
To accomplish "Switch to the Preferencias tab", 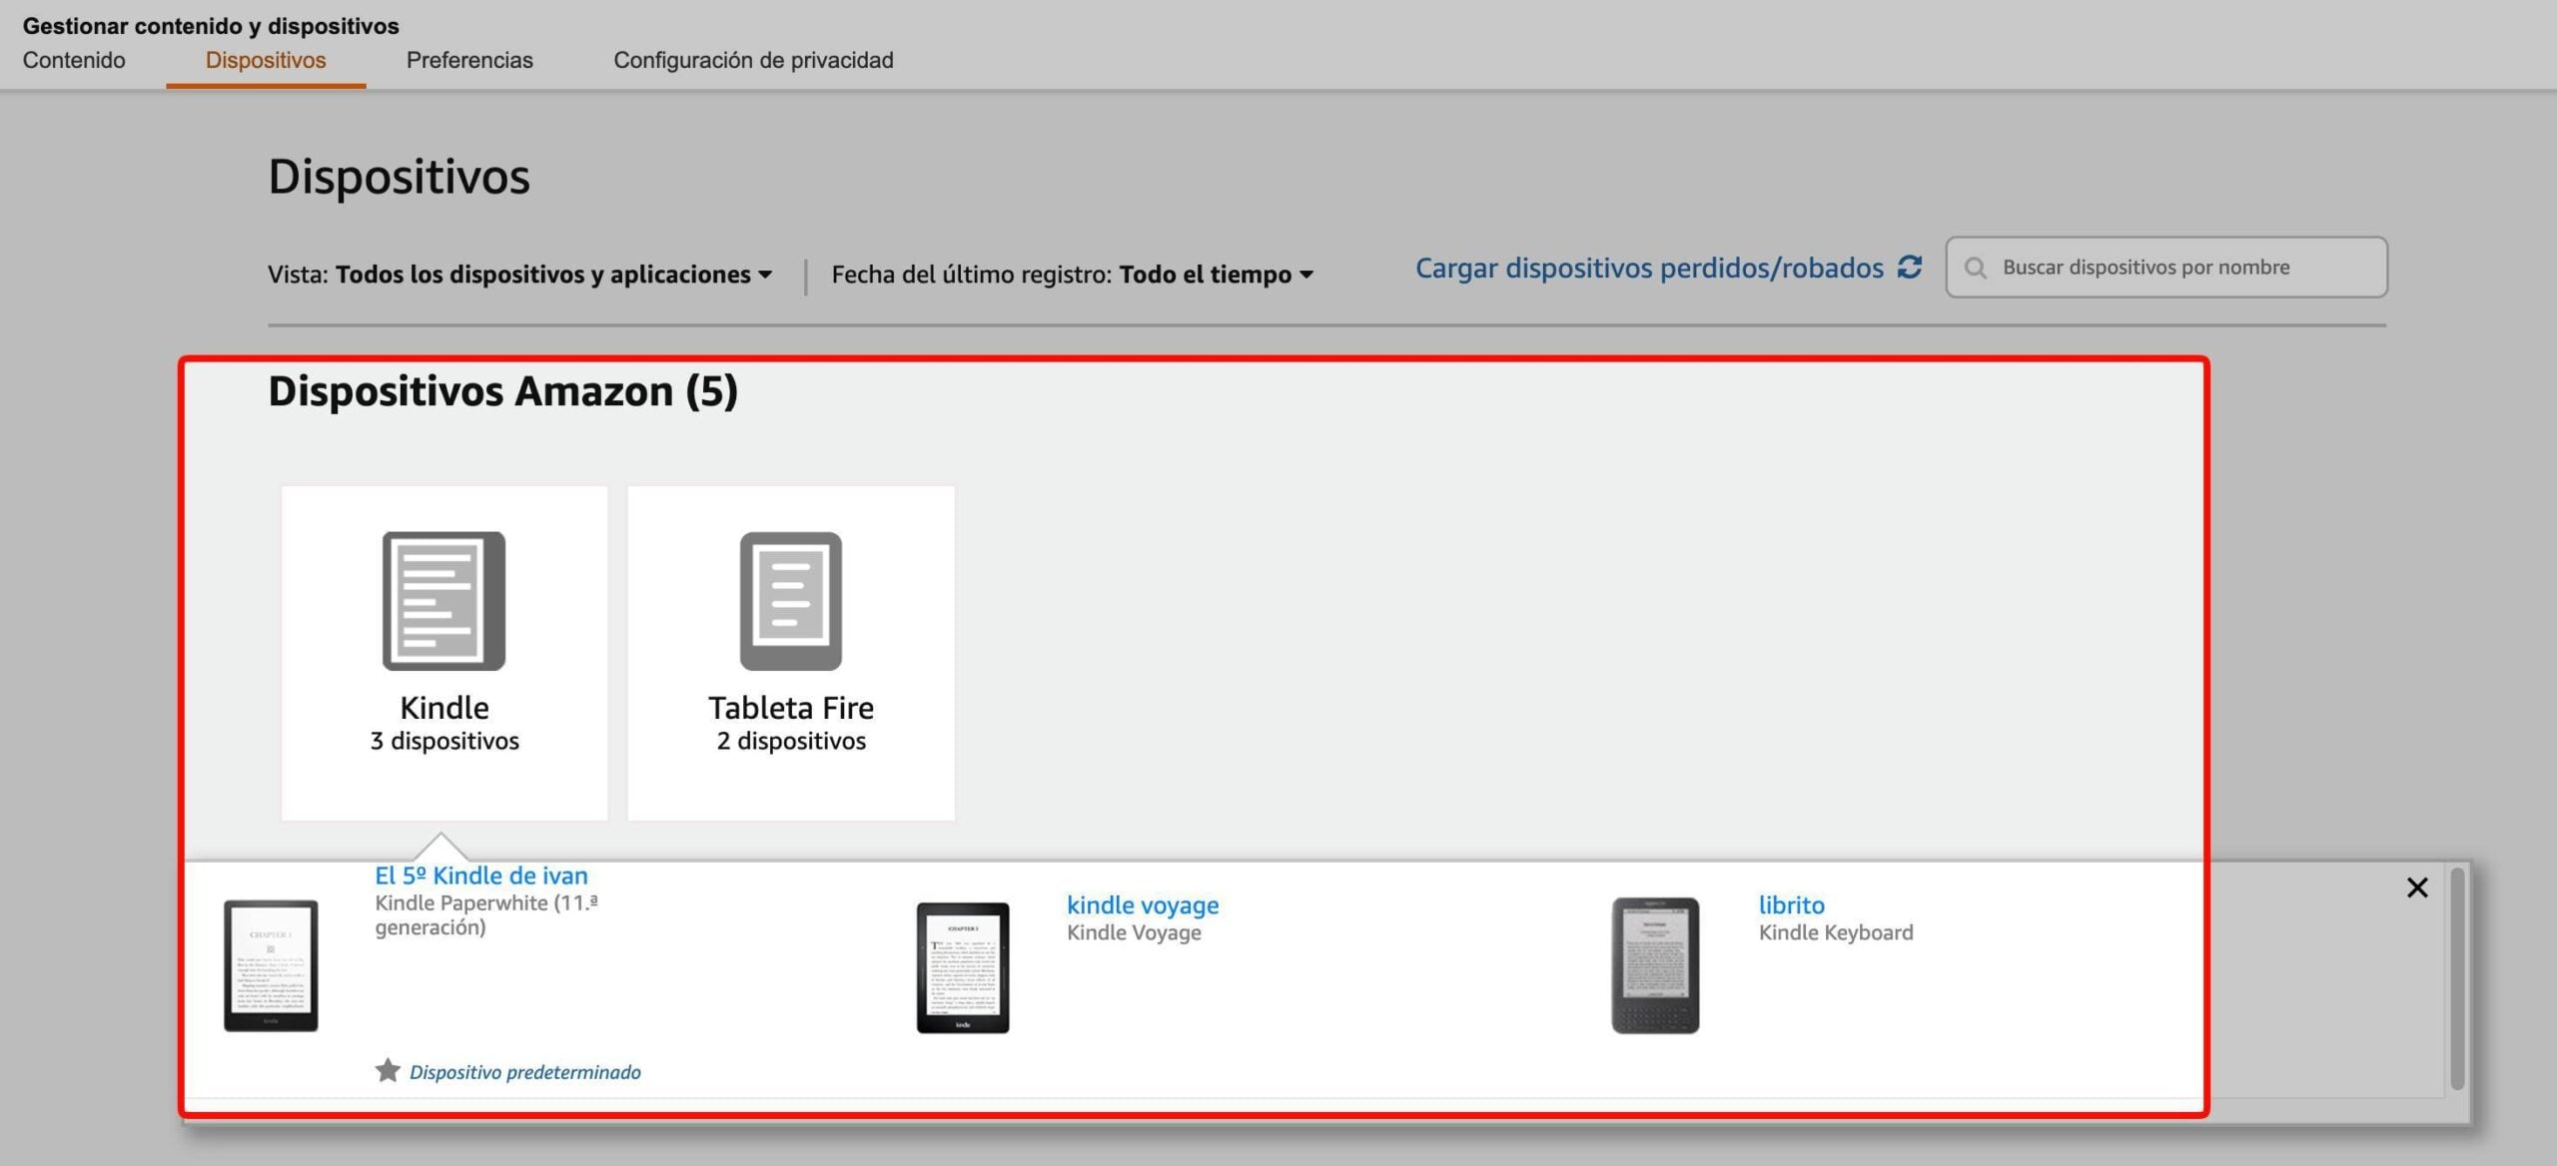I will point(469,60).
